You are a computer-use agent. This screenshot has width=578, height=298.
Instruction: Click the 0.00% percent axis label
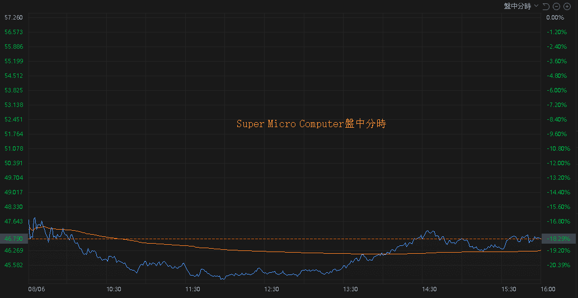click(x=555, y=17)
